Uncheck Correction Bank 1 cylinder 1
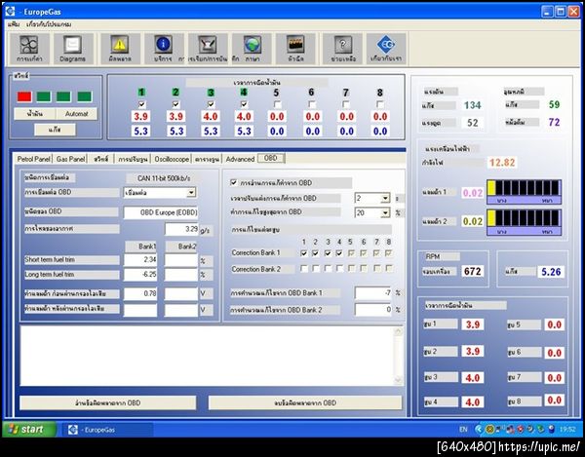 pos(304,253)
